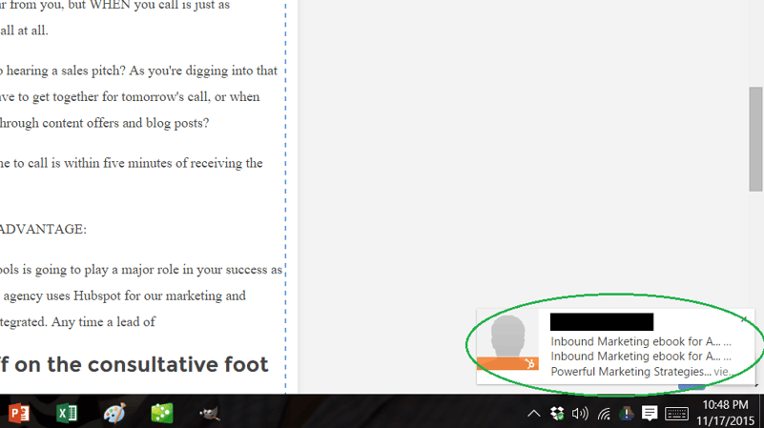Click the HubSpot sprocket badge on avatar
The image size is (764, 428).
(x=529, y=363)
